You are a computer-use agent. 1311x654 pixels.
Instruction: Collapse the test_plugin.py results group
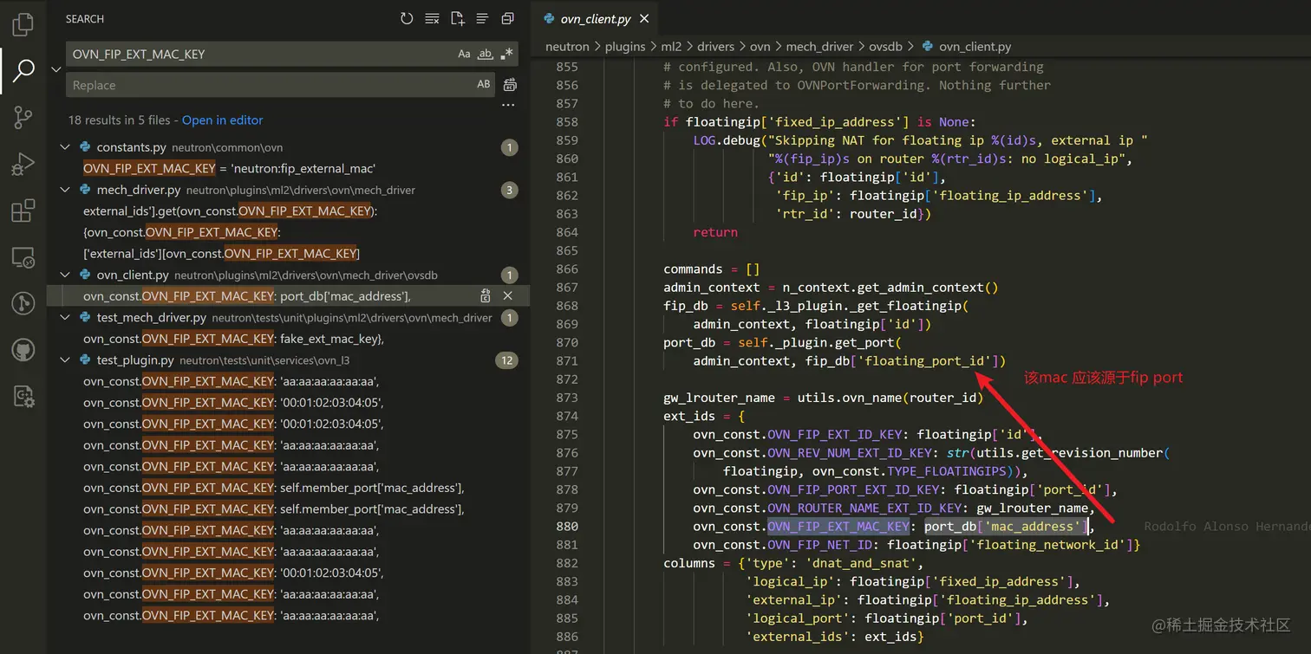[65, 359]
